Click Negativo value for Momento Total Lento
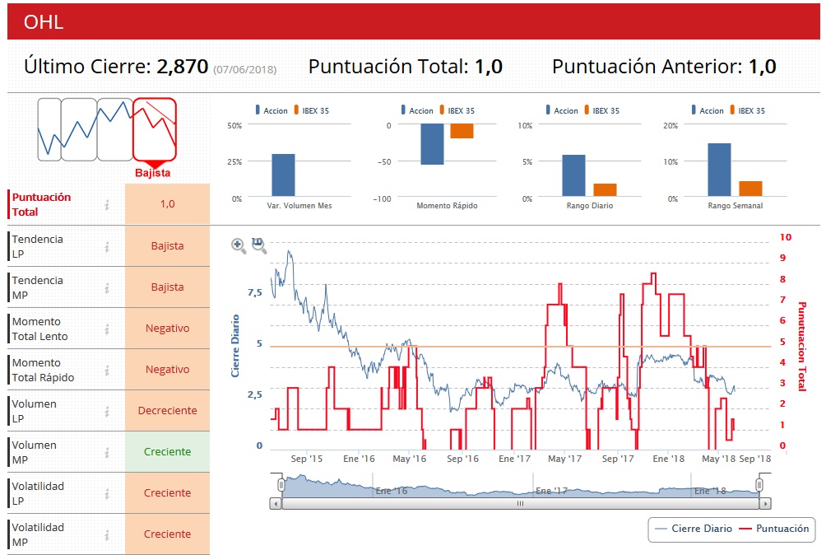Image resolution: width=826 pixels, height=555 pixels. coord(168,328)
